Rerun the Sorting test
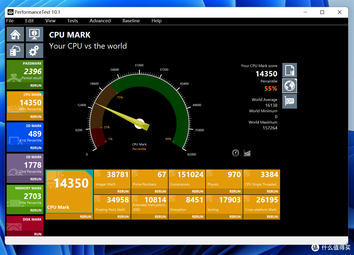This screenshot has width=354, height=255. tap(235, 217)
